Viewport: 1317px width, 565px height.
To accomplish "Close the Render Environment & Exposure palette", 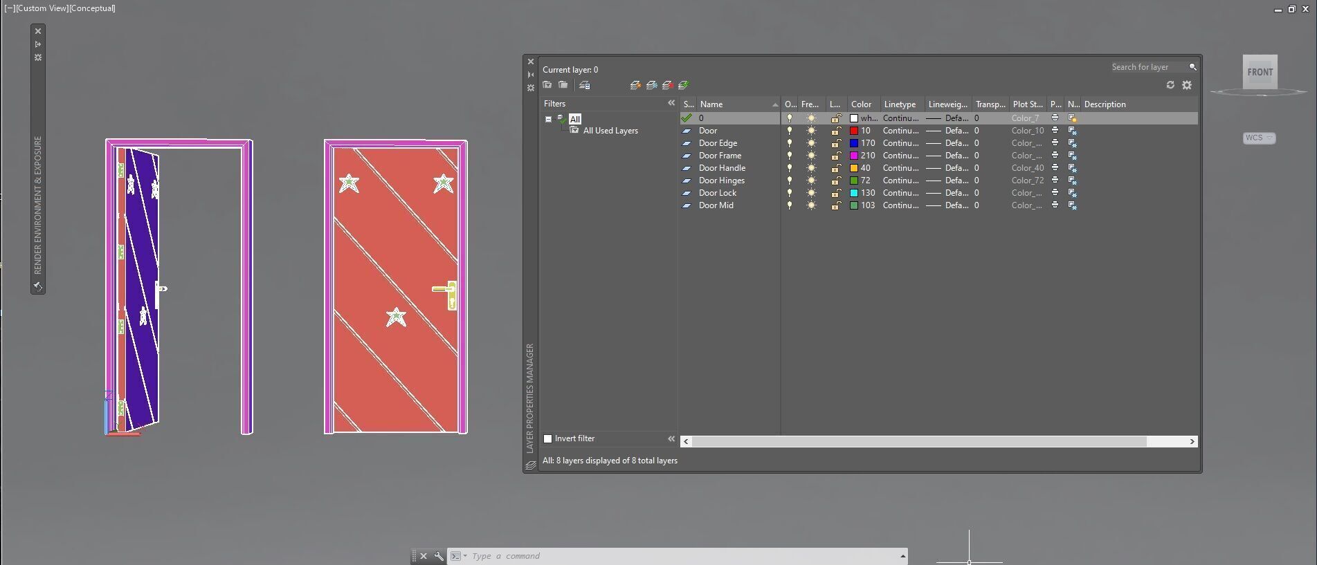I will click(x=38, y=31).
